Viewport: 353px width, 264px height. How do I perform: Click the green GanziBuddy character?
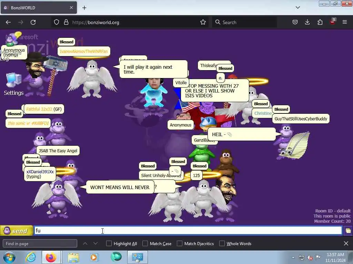coord(201,155)
